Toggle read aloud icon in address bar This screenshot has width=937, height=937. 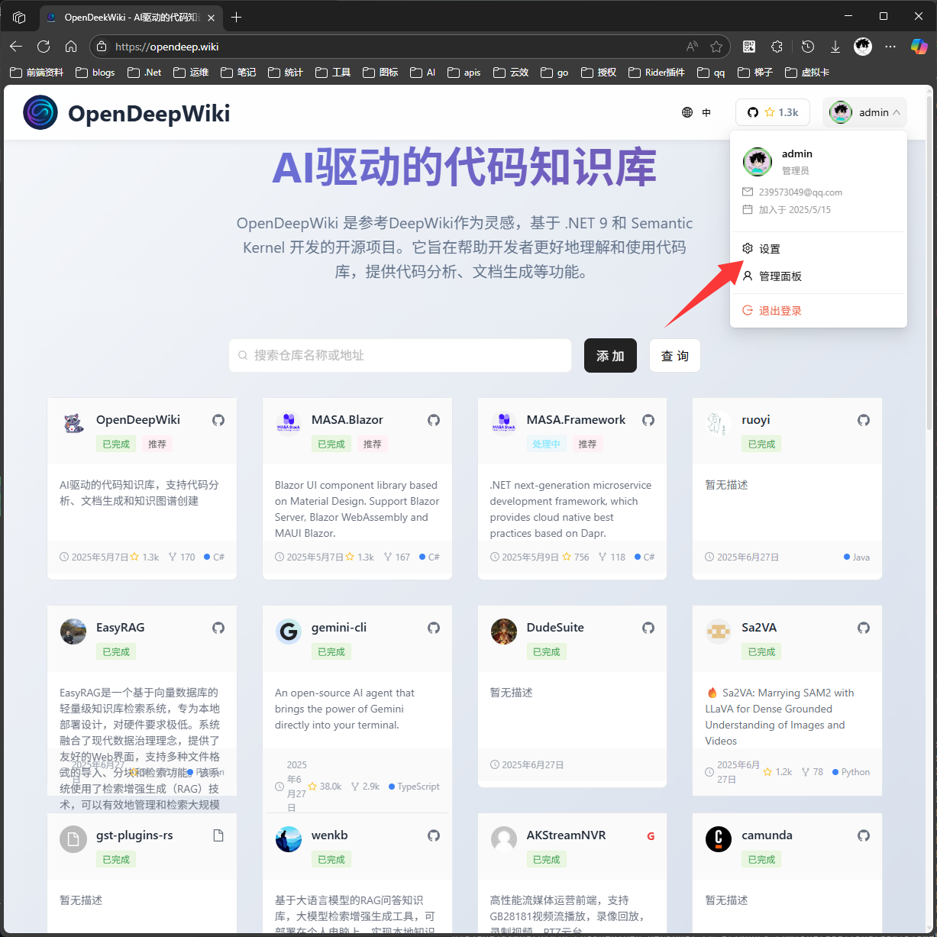click(x=692, y=47)
